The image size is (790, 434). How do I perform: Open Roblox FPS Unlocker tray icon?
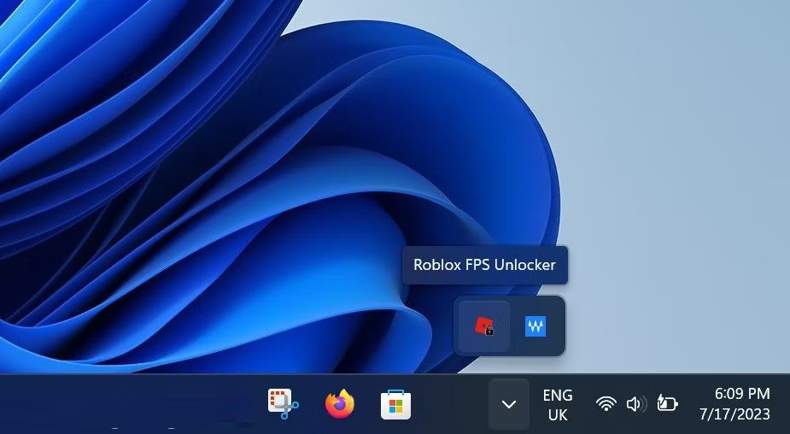click(484, 326)
